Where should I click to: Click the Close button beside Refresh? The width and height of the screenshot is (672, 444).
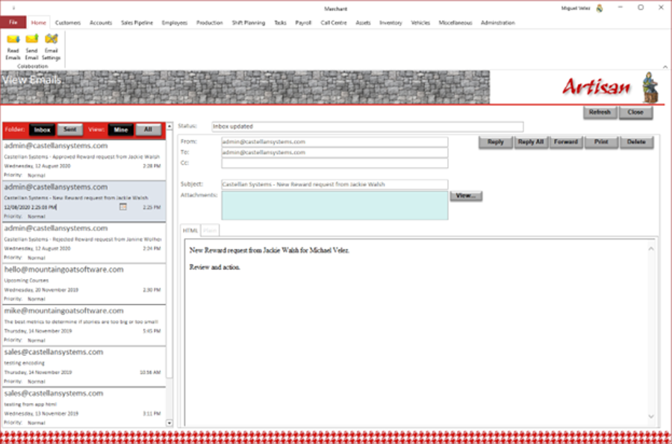tap(635, 112)
